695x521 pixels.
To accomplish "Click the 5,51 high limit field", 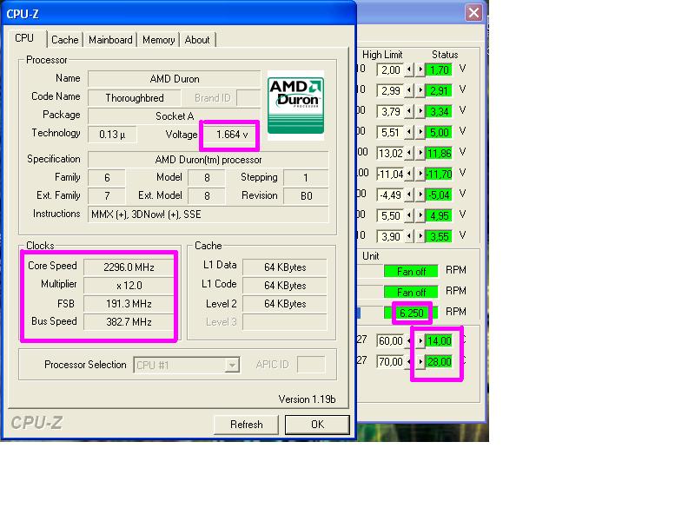I will coord(390,133).
